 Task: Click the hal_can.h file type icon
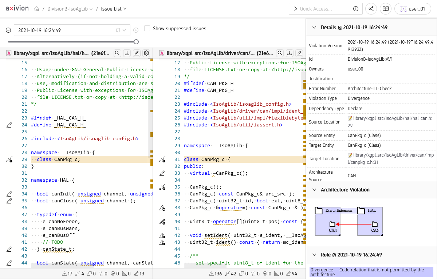[x=9, y=53]
